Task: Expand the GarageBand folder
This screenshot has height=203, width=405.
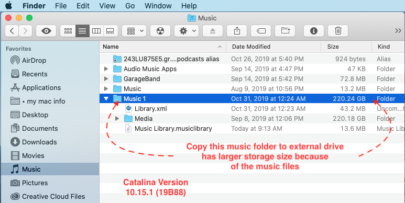Action: pos(106,79)
